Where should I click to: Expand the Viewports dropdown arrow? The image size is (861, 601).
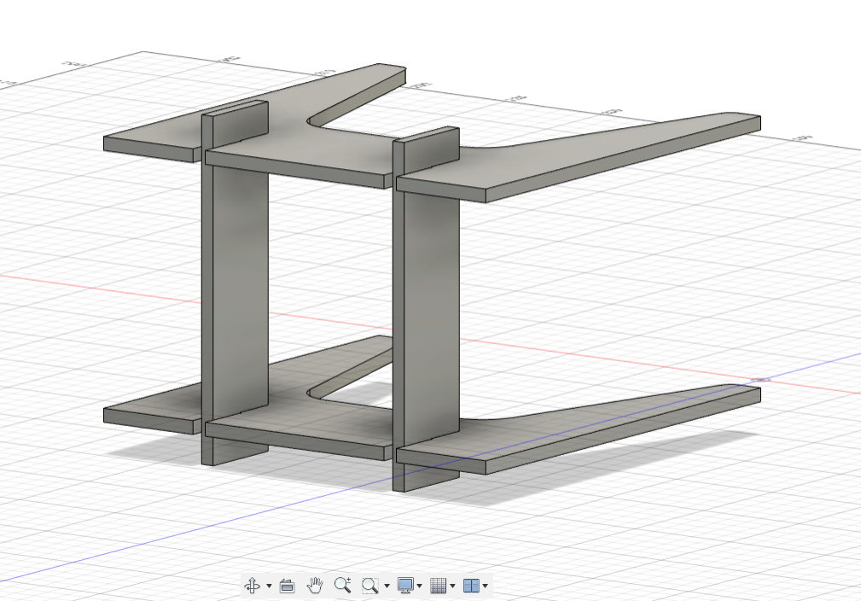pos(486,586)
